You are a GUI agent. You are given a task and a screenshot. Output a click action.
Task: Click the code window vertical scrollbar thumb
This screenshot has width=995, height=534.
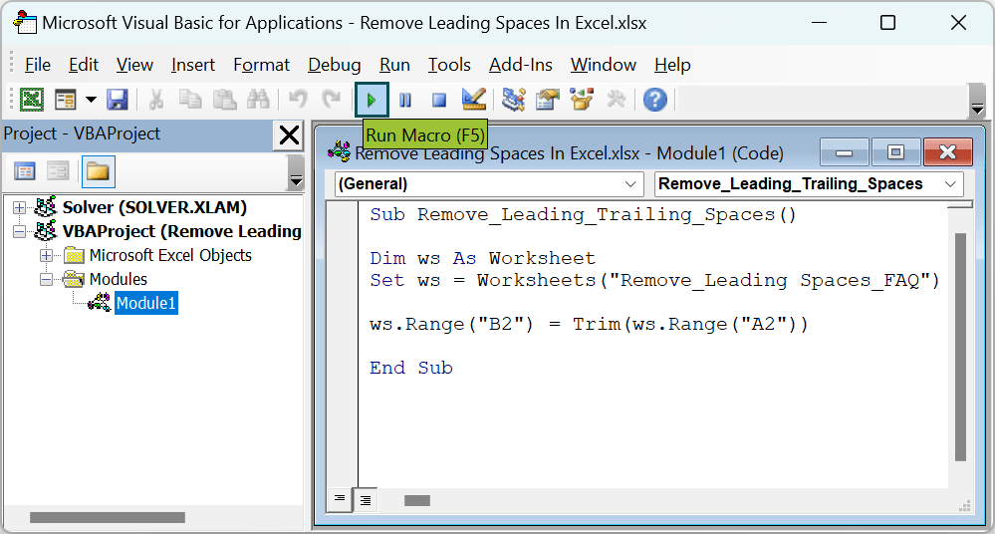(960, 347)
